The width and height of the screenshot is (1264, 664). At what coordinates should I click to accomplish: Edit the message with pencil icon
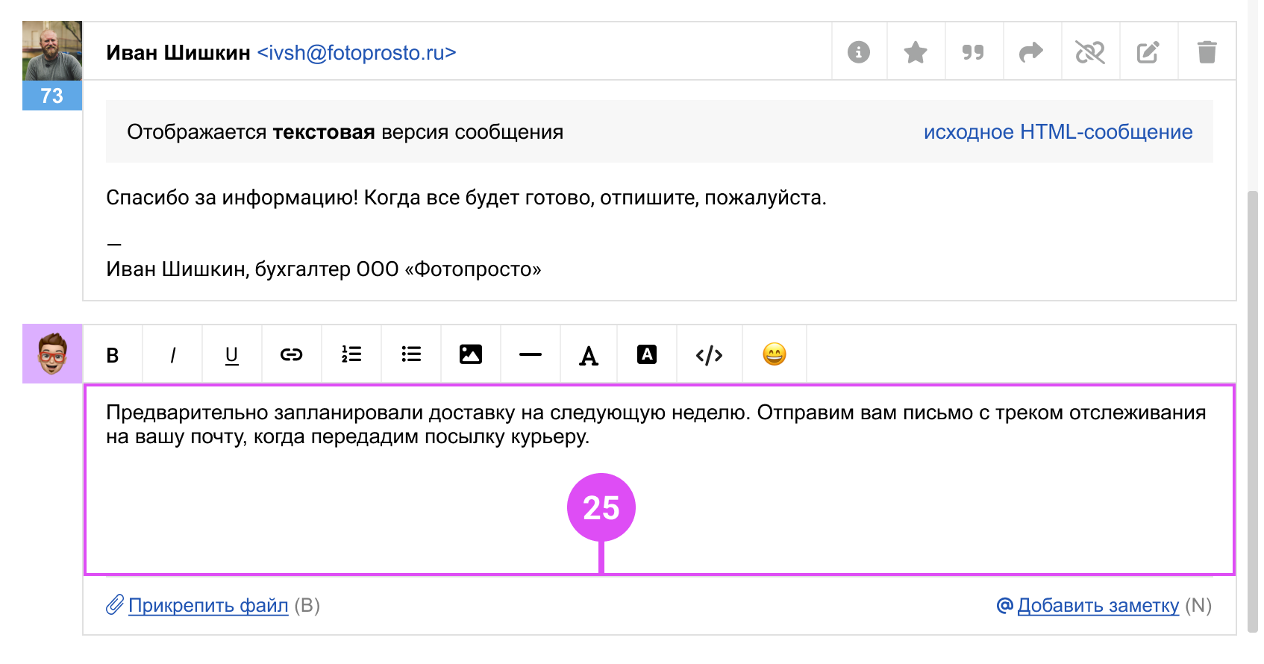[x=1148, y=52]
